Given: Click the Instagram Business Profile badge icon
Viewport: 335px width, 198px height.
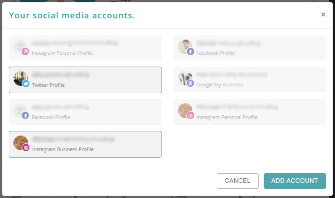Looking at the screenshot, I should (26, 147).
